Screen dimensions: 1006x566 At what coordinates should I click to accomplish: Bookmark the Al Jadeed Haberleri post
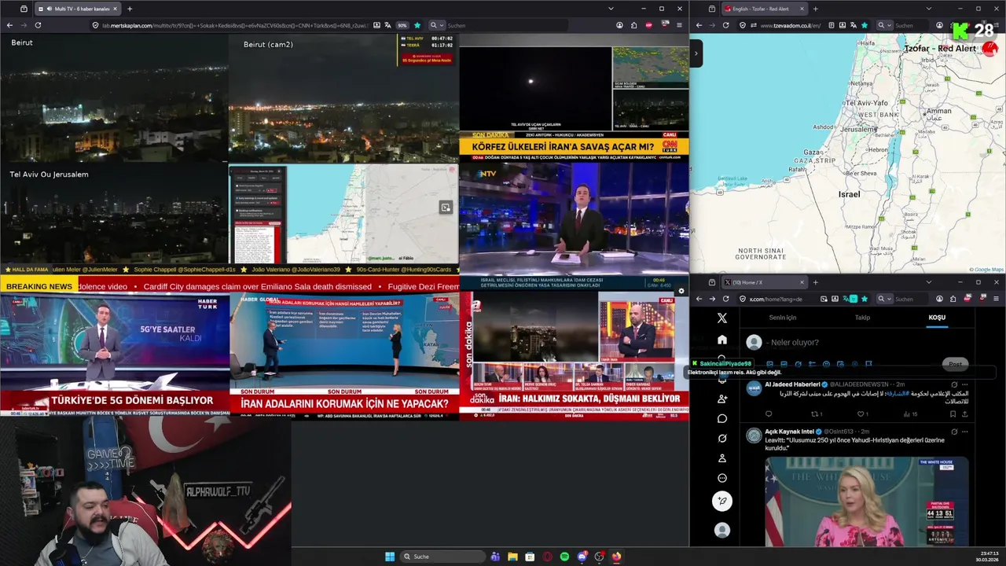pos(953,414)
